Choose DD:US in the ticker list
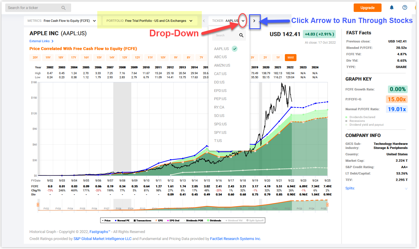The image size is (419, 249). 219,82
